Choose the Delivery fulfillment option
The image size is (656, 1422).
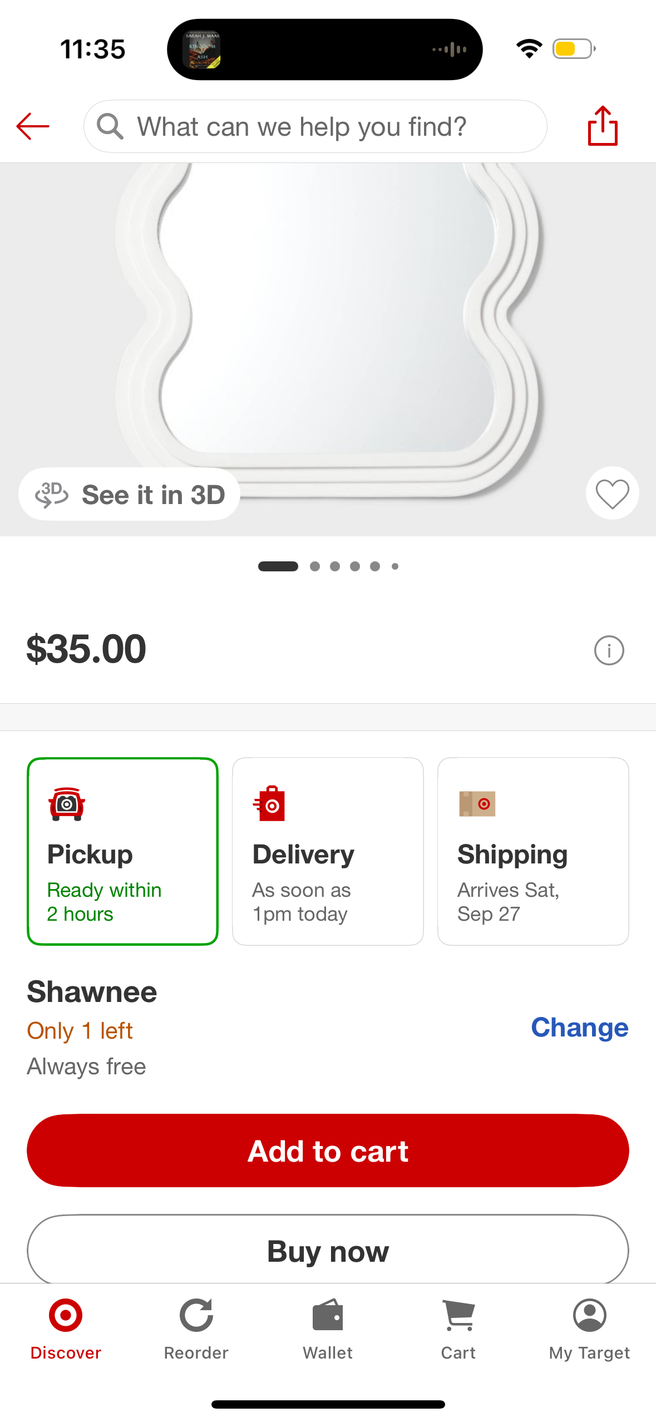tap(328, 851)
